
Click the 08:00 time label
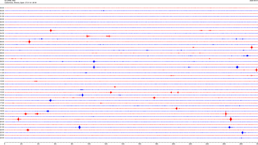(2, 53)
